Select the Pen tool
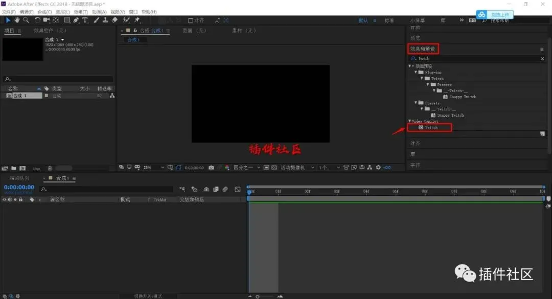This screenshot has height=299, width=552. click(x=76, y=20)
